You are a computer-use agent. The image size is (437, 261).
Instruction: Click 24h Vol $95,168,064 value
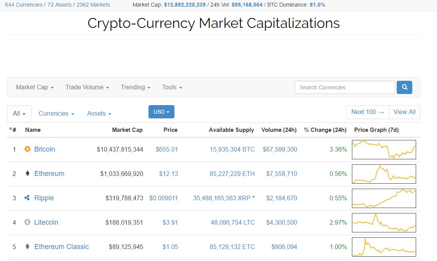(247, 5)
